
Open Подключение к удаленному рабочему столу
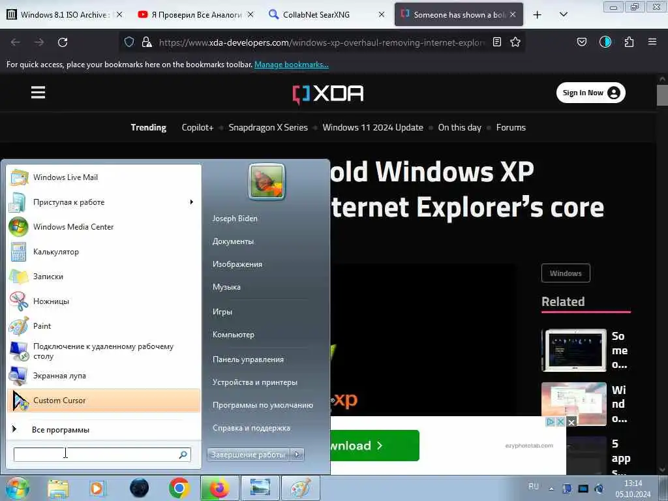tap(104, 351)
